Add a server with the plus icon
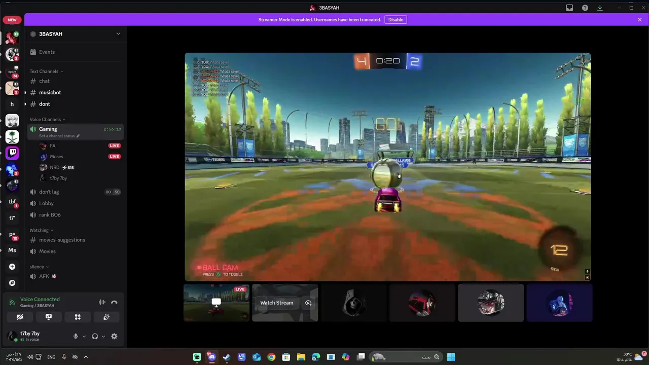649x365 pixels. pyautogui.click(x=12, y=267)
